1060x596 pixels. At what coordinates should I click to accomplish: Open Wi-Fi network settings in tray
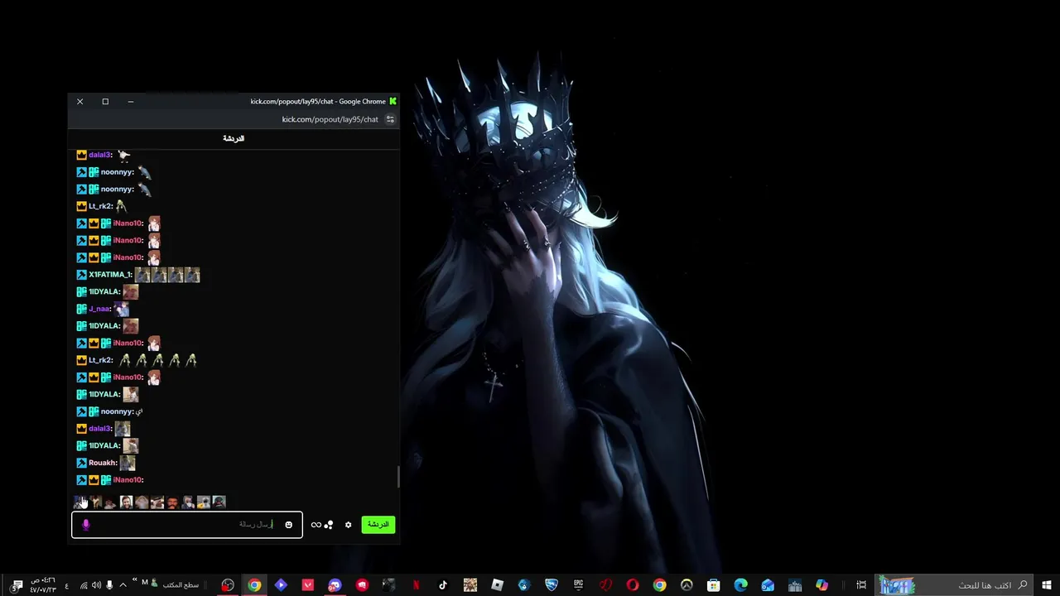[x=84, y=585]
